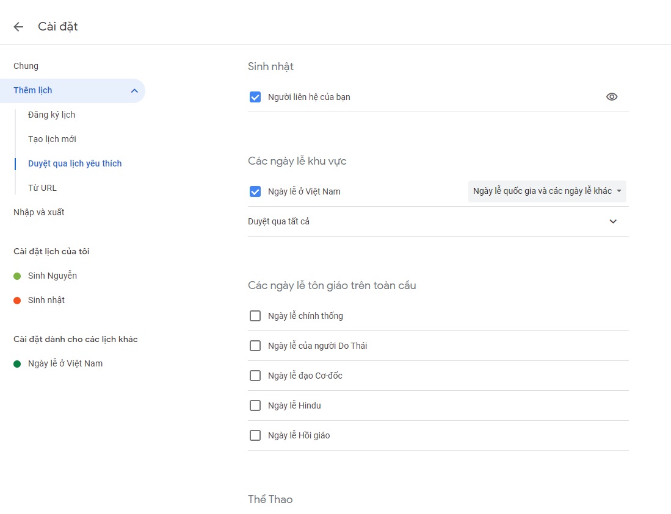The width and height of the screenshot is (671, 514).
Task: Collapse the "Thêm lịch" sidebar section
Action: 134,90
